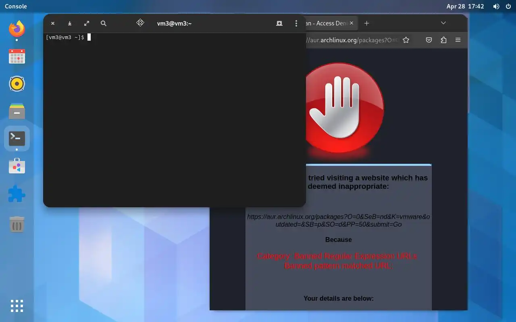Open Firefox from the dock
Image resolution: width=516 pixels, height=322 pixels.
[x=17, y=29]
